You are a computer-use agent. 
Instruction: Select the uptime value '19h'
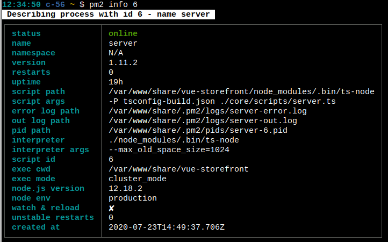click(x=116, y=82)
